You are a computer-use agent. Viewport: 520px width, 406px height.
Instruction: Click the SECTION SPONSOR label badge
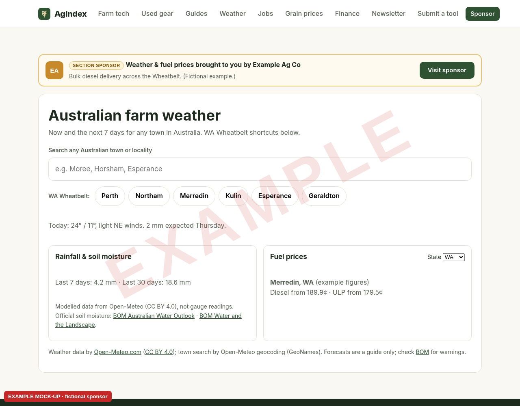(96, 65)
